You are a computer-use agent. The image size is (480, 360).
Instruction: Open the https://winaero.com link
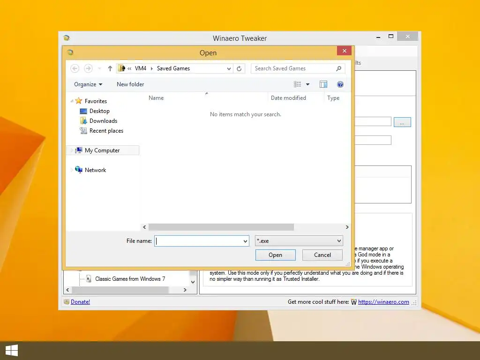click(x=383, y=302)
